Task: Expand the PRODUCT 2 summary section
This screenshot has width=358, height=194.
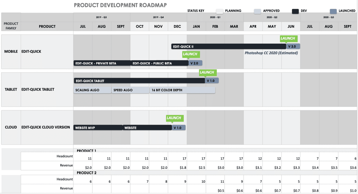Action: (x=86, y=173)
